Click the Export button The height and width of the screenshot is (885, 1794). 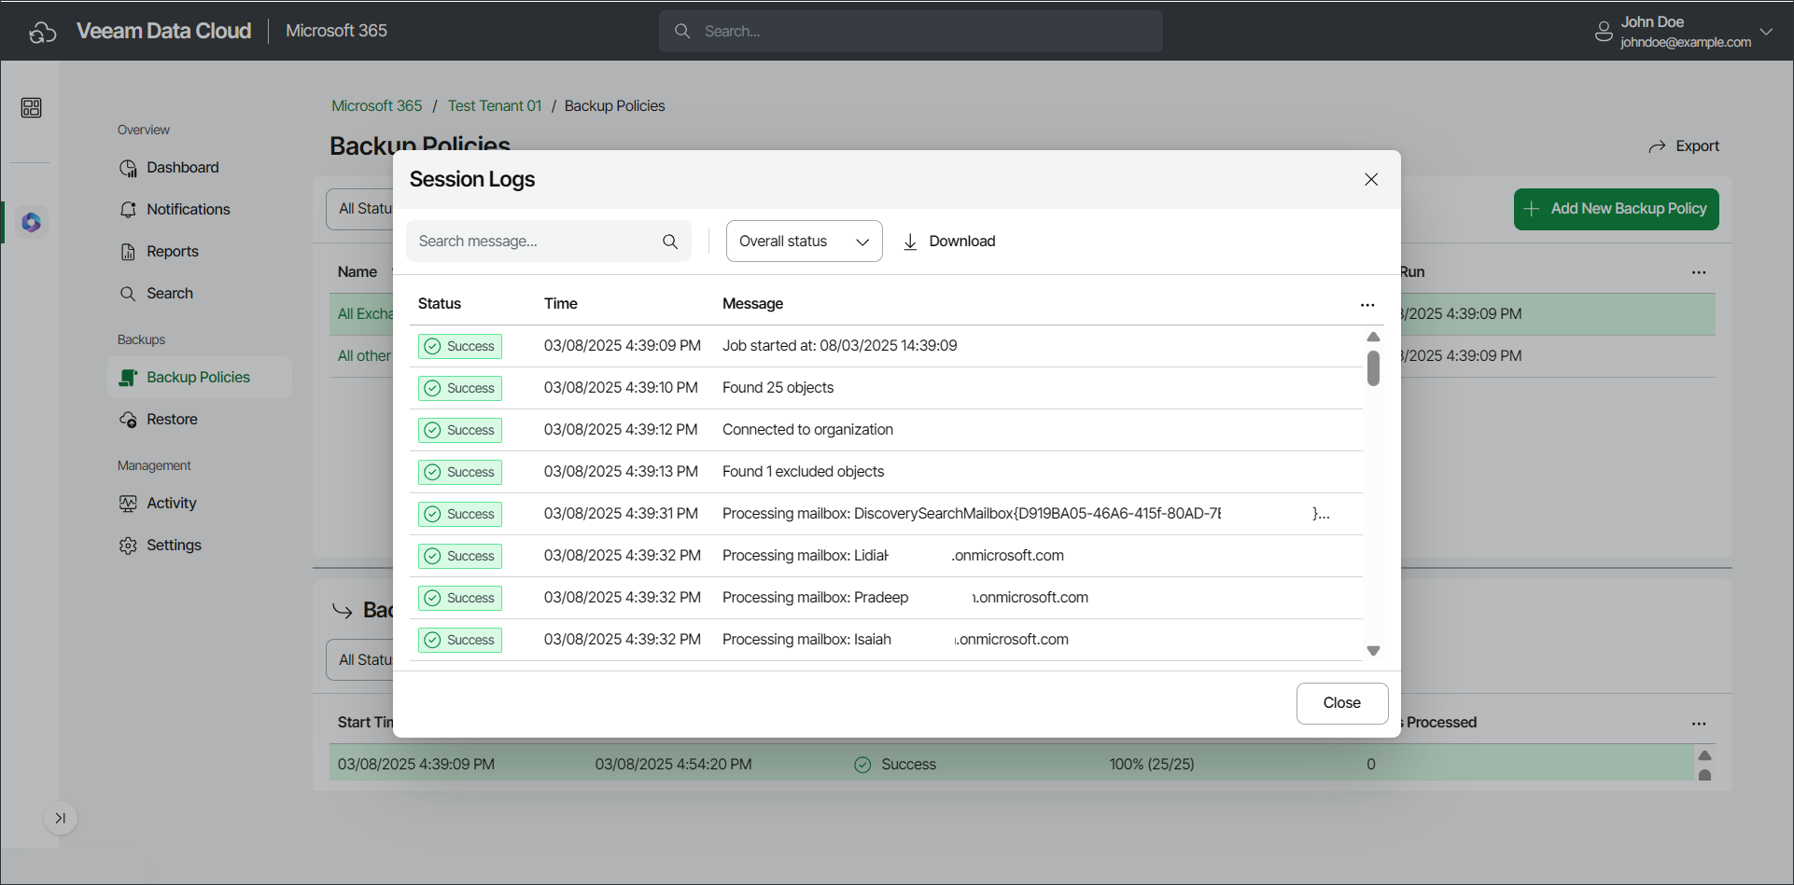pyautogui.click(x=1684, y=146)
